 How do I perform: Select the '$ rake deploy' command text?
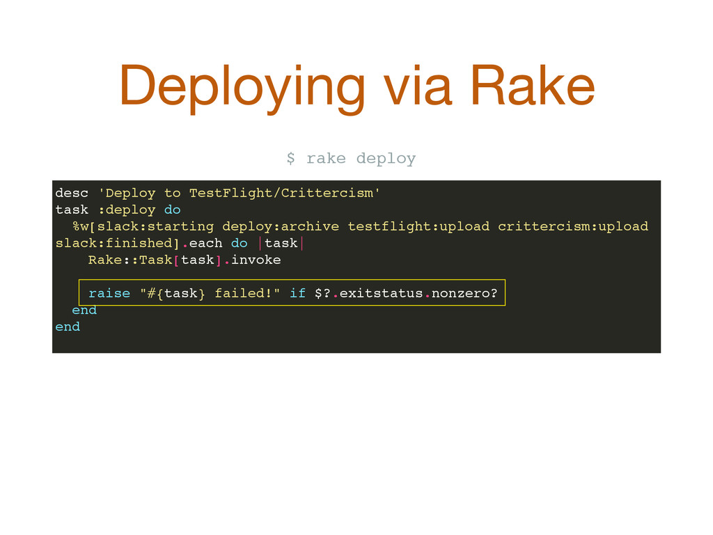pyautogui.click(x=351, y=158)
